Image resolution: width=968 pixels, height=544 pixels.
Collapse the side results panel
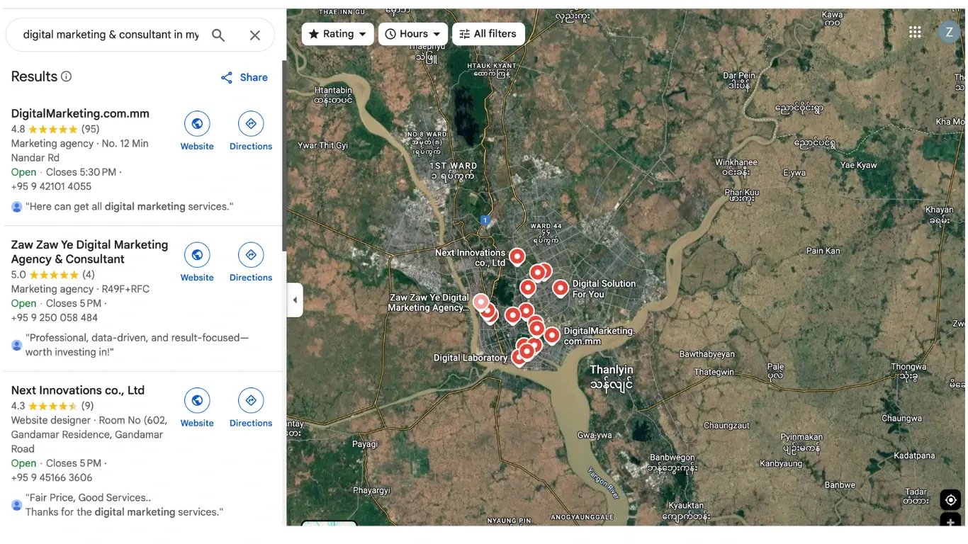click(295, 300)
